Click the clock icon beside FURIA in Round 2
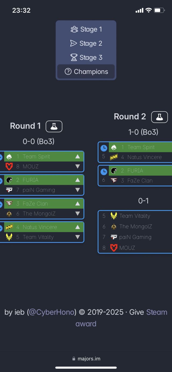Image resolution: width=172 pixels, height=372 pixels. coord(104,171)
